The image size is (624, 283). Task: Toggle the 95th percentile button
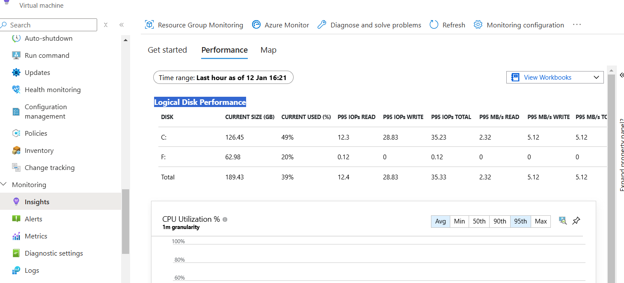[x=520, y=221]
